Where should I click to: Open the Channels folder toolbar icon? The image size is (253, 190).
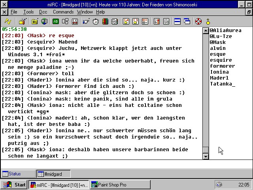[35, 21]
